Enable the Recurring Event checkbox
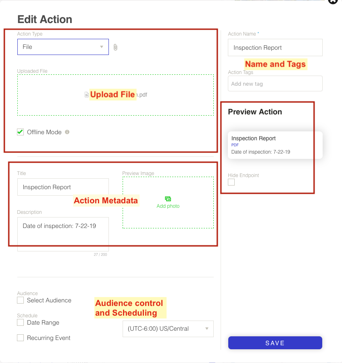 [x=21, y=338]
